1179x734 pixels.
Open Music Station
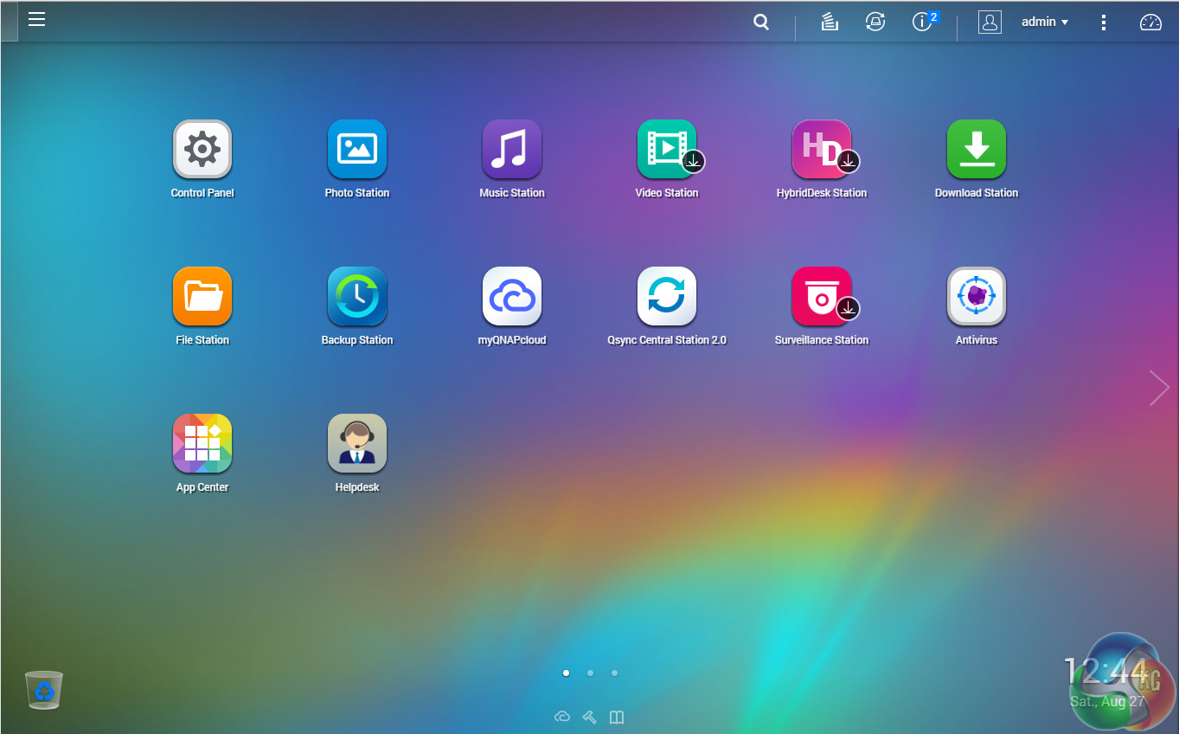tap(511, 150)
